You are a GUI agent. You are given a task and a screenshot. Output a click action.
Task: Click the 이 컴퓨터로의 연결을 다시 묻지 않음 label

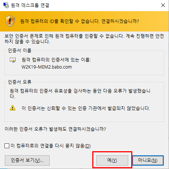[51, 146]
